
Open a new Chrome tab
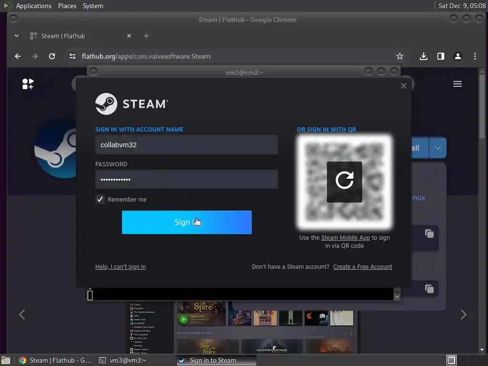coord(146,36)
